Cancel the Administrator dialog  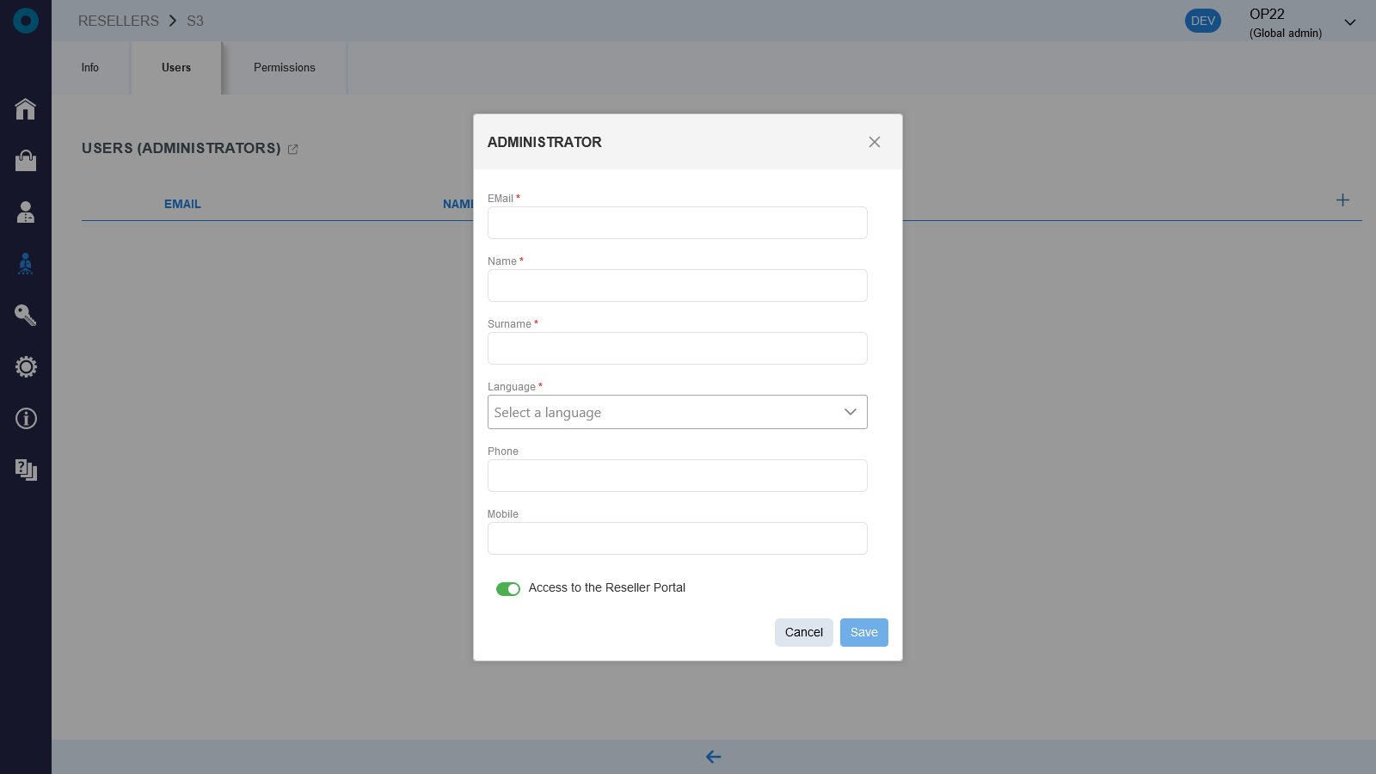804,632
